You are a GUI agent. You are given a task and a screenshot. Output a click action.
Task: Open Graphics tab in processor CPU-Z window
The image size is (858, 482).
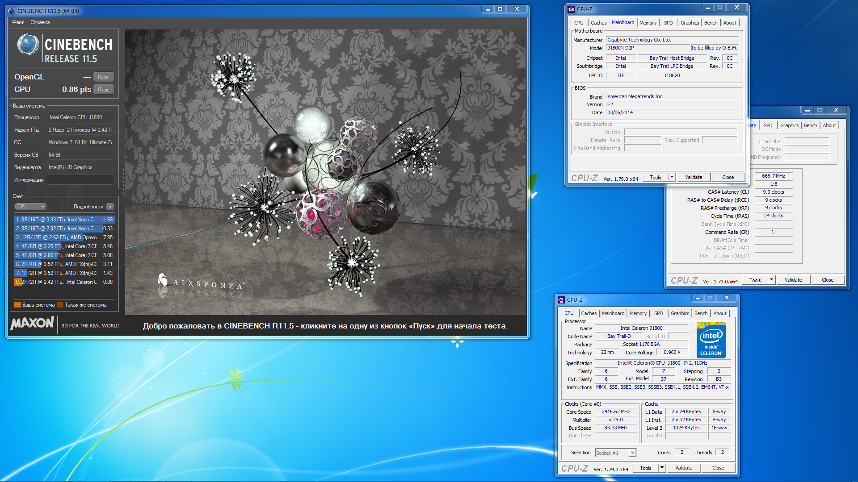(x=680, y=313)
